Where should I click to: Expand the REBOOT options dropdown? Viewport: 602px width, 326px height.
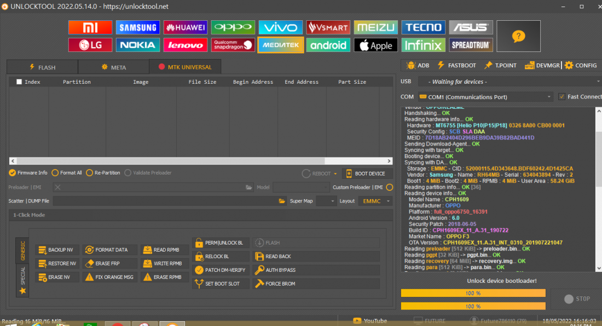click(335, 174)
